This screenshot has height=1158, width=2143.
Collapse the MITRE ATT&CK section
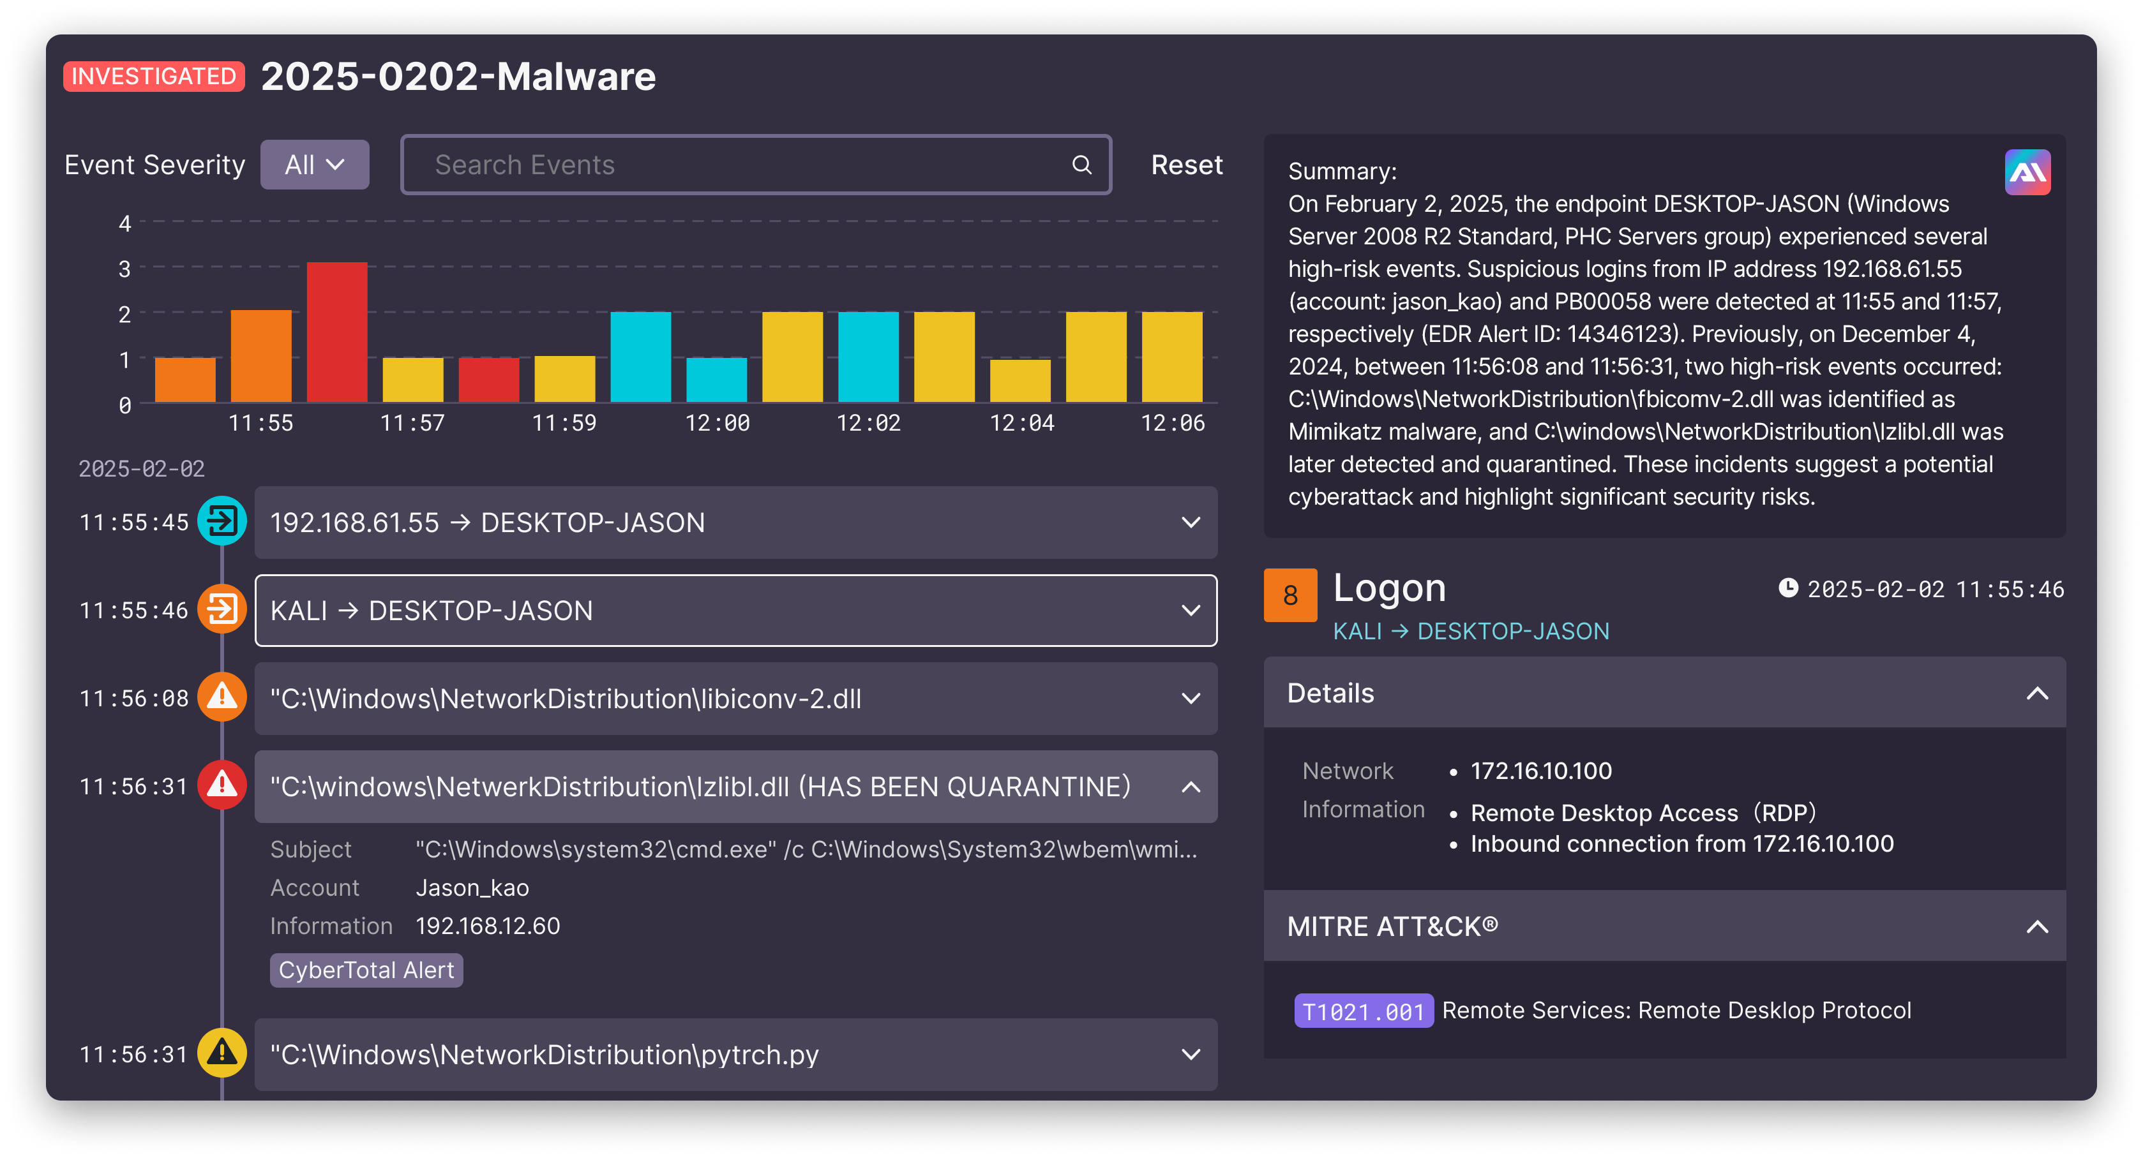tap(2036, 926)
